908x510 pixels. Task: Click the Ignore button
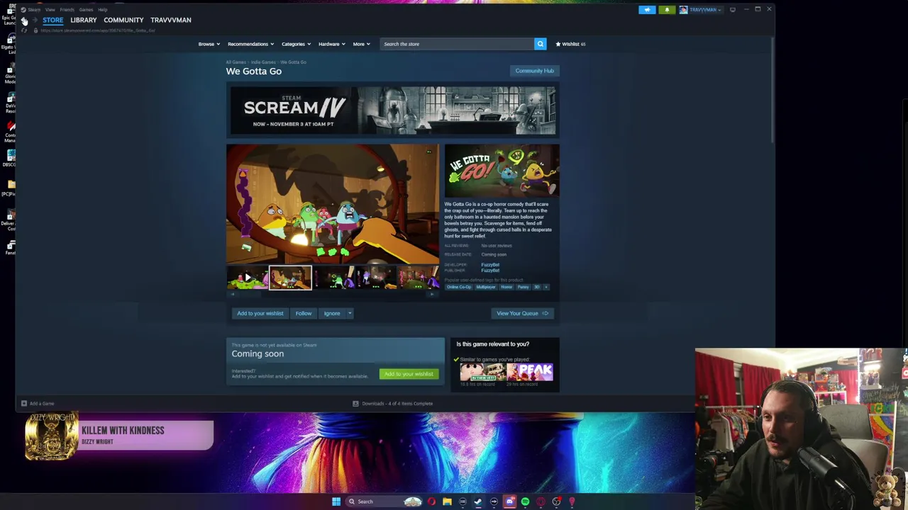click(x=332, y=313)
